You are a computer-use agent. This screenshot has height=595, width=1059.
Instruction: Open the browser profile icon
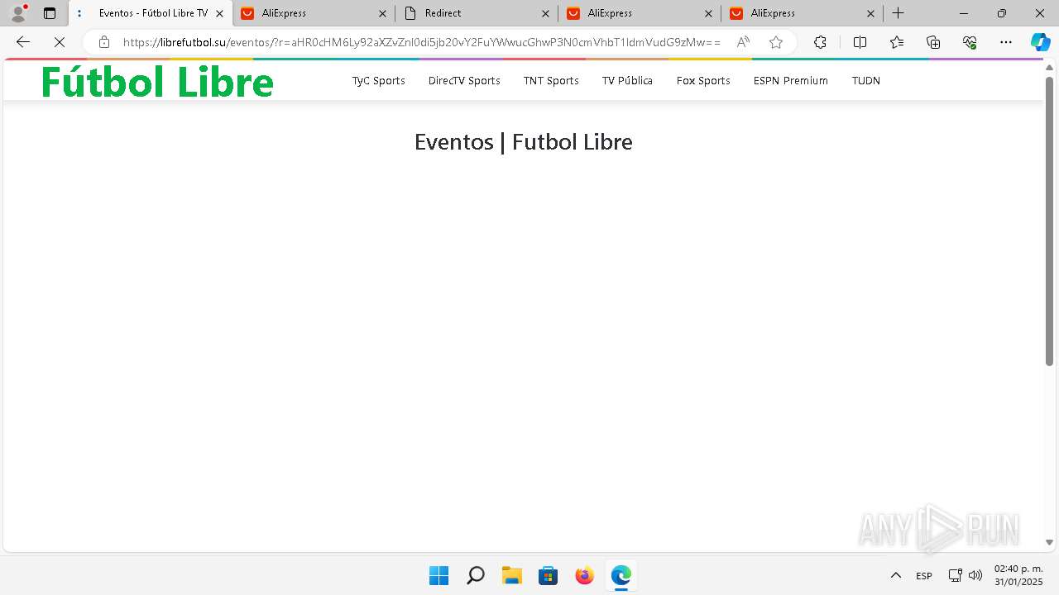coord(18,13)
